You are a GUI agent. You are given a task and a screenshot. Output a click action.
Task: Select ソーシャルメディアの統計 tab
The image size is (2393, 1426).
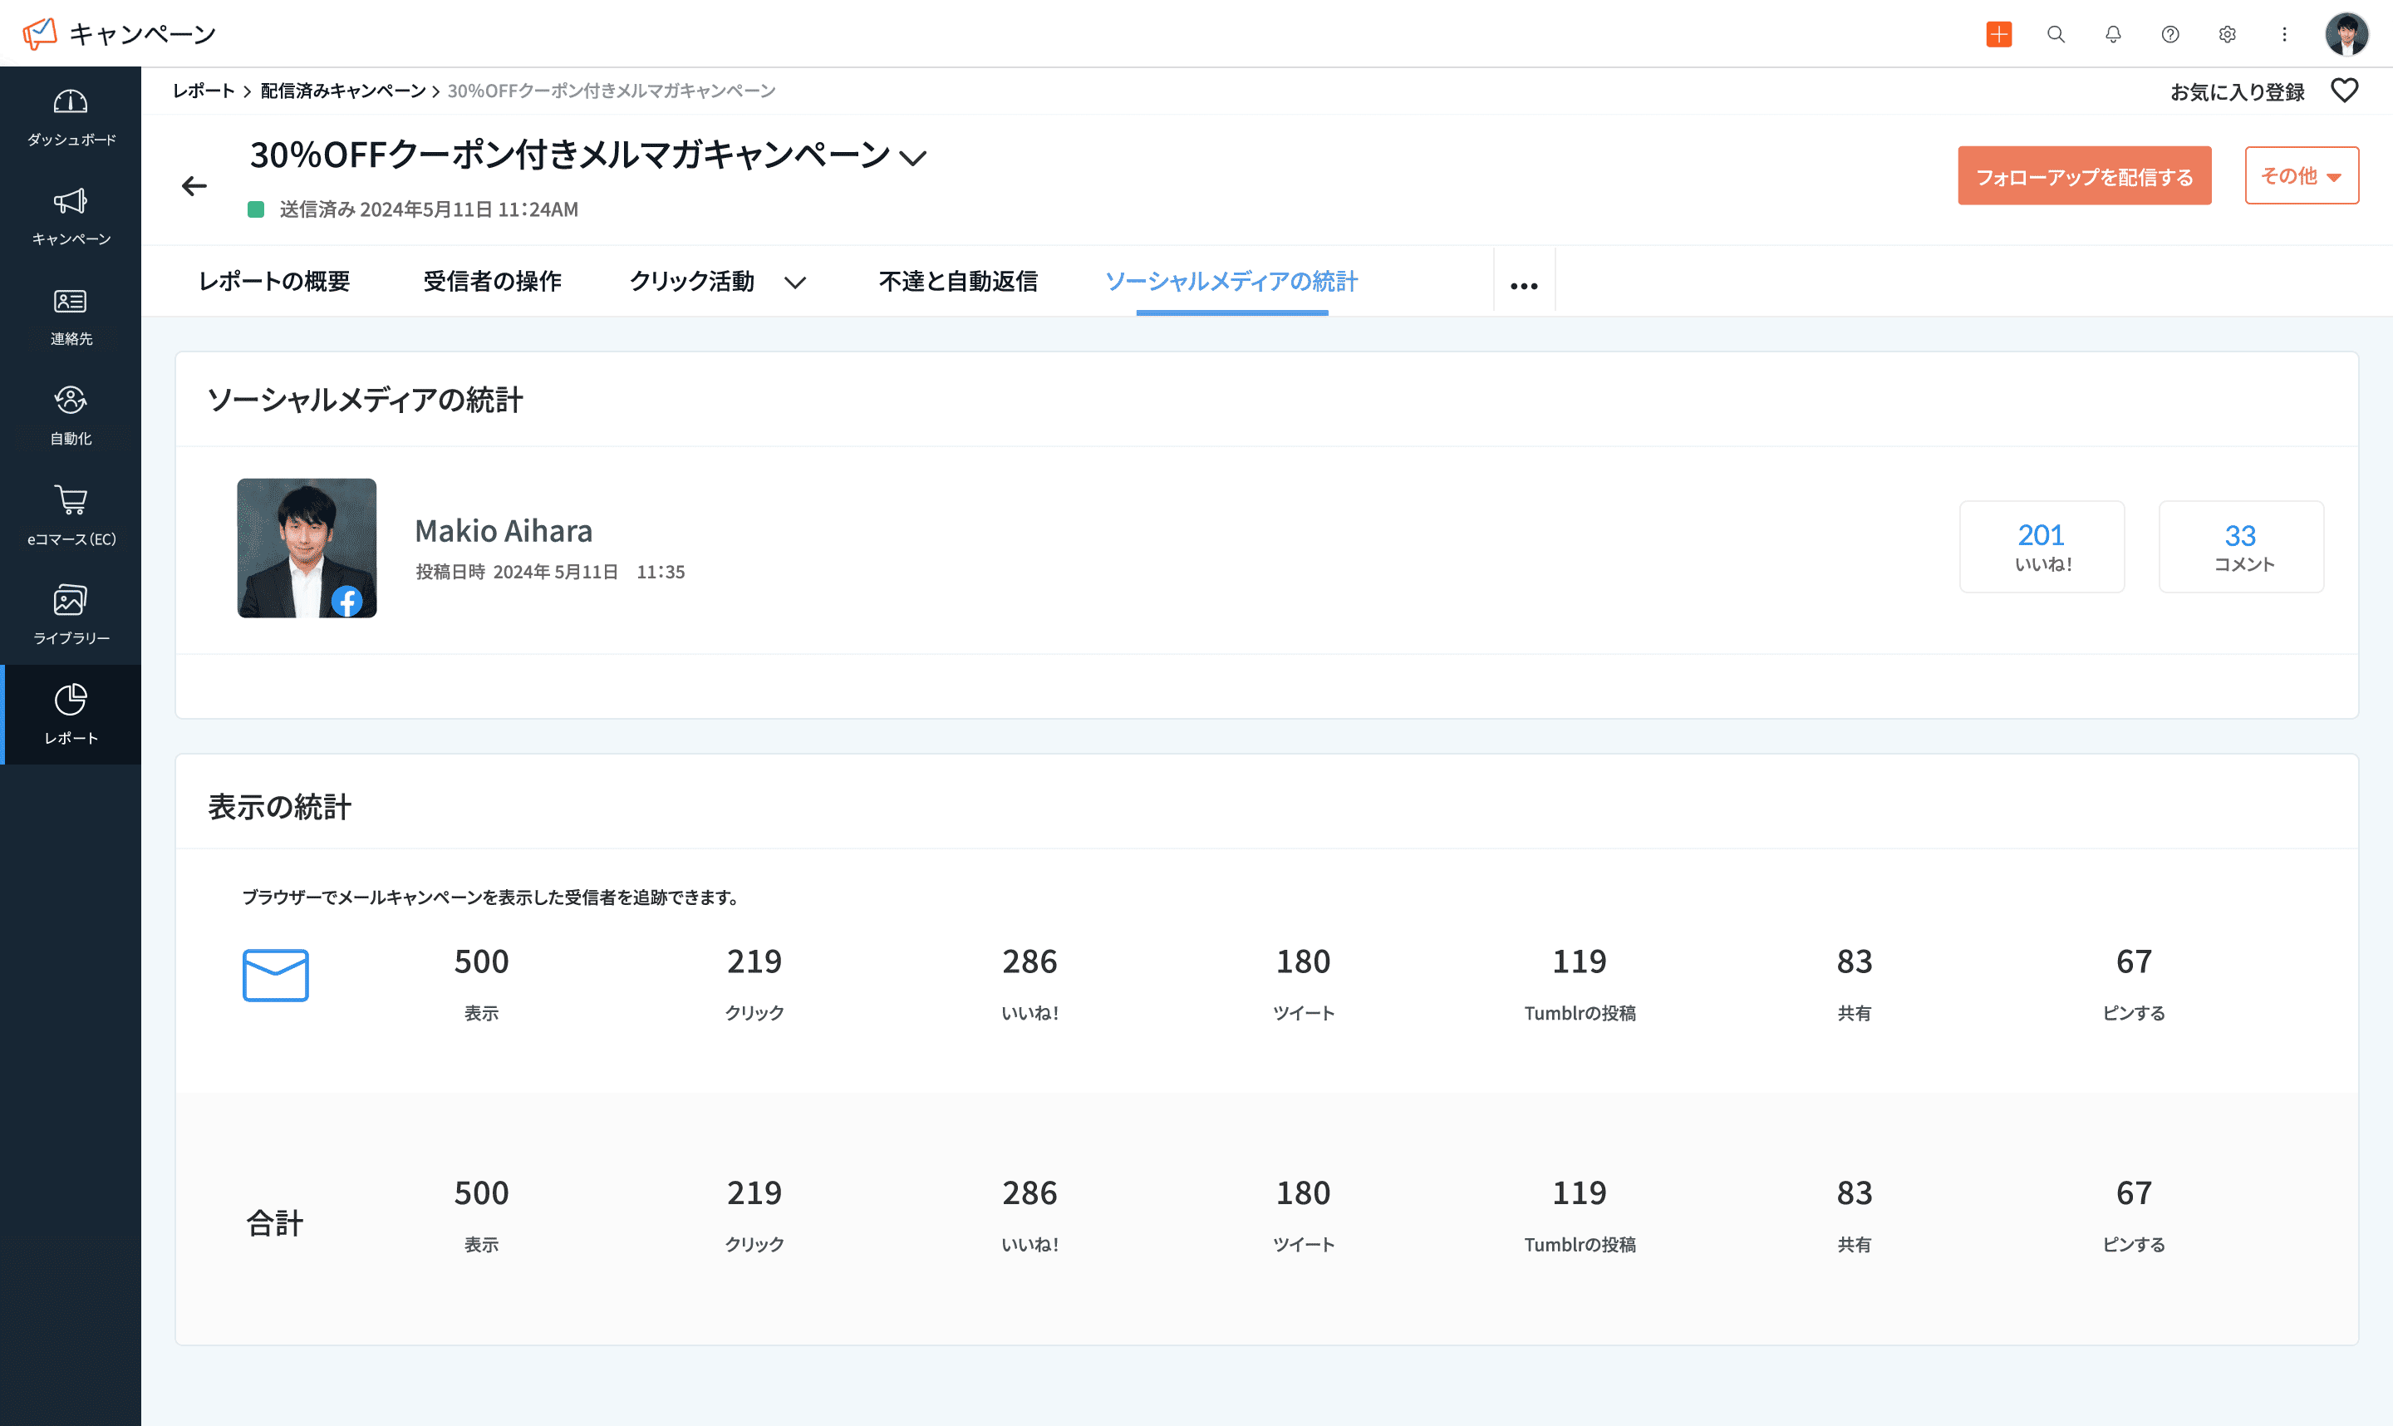pyautogui.click(x=1231, y=282)
